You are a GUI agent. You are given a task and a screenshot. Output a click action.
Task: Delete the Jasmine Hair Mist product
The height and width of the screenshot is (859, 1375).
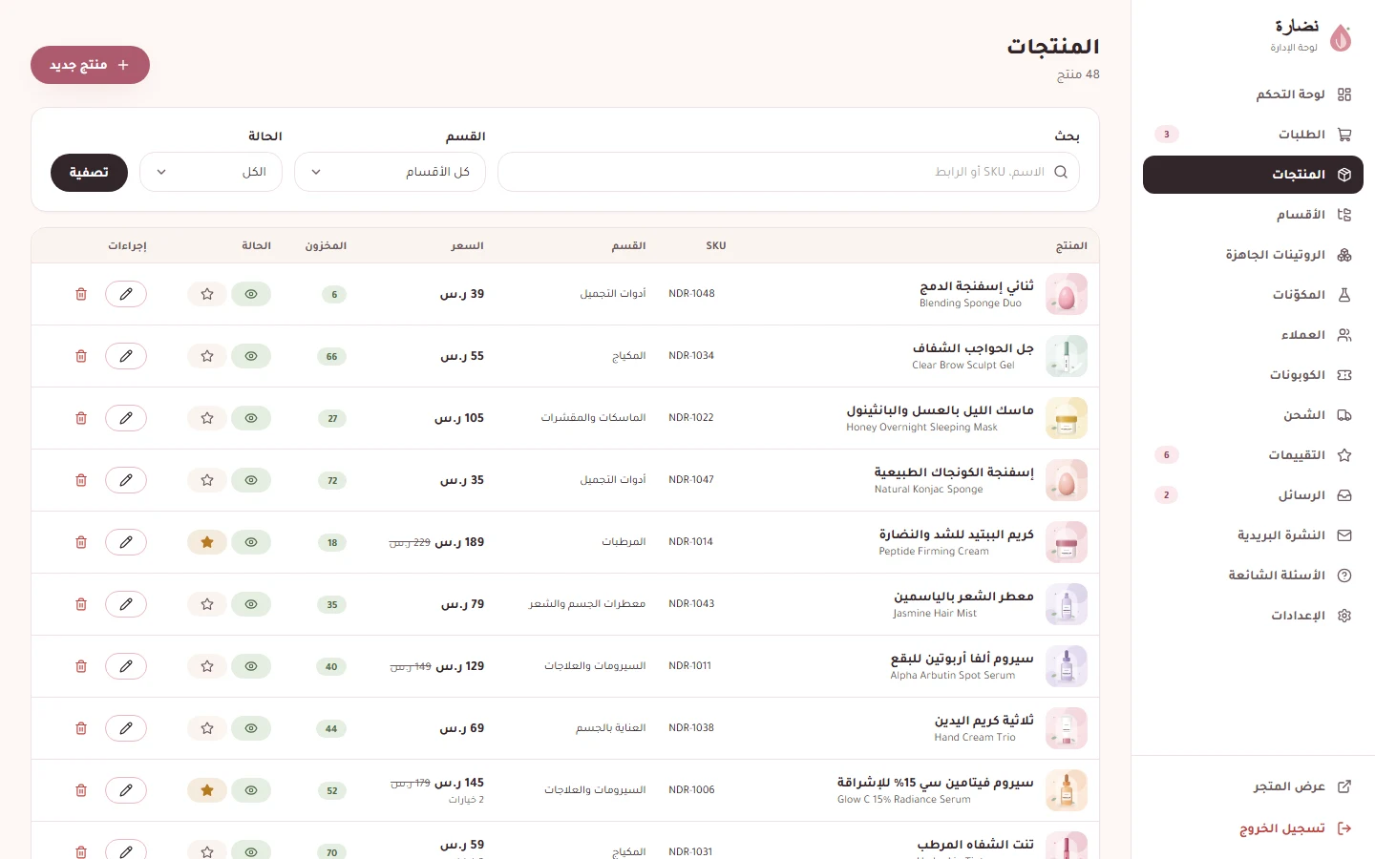81,604
